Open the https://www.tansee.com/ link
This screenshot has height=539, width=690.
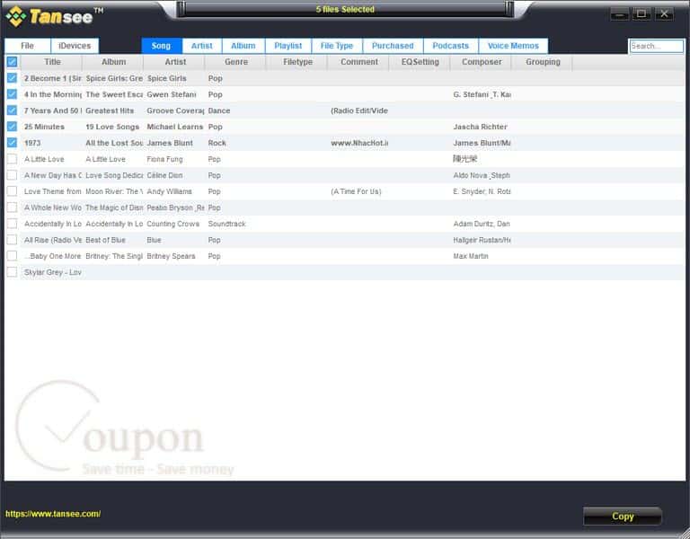53,514
